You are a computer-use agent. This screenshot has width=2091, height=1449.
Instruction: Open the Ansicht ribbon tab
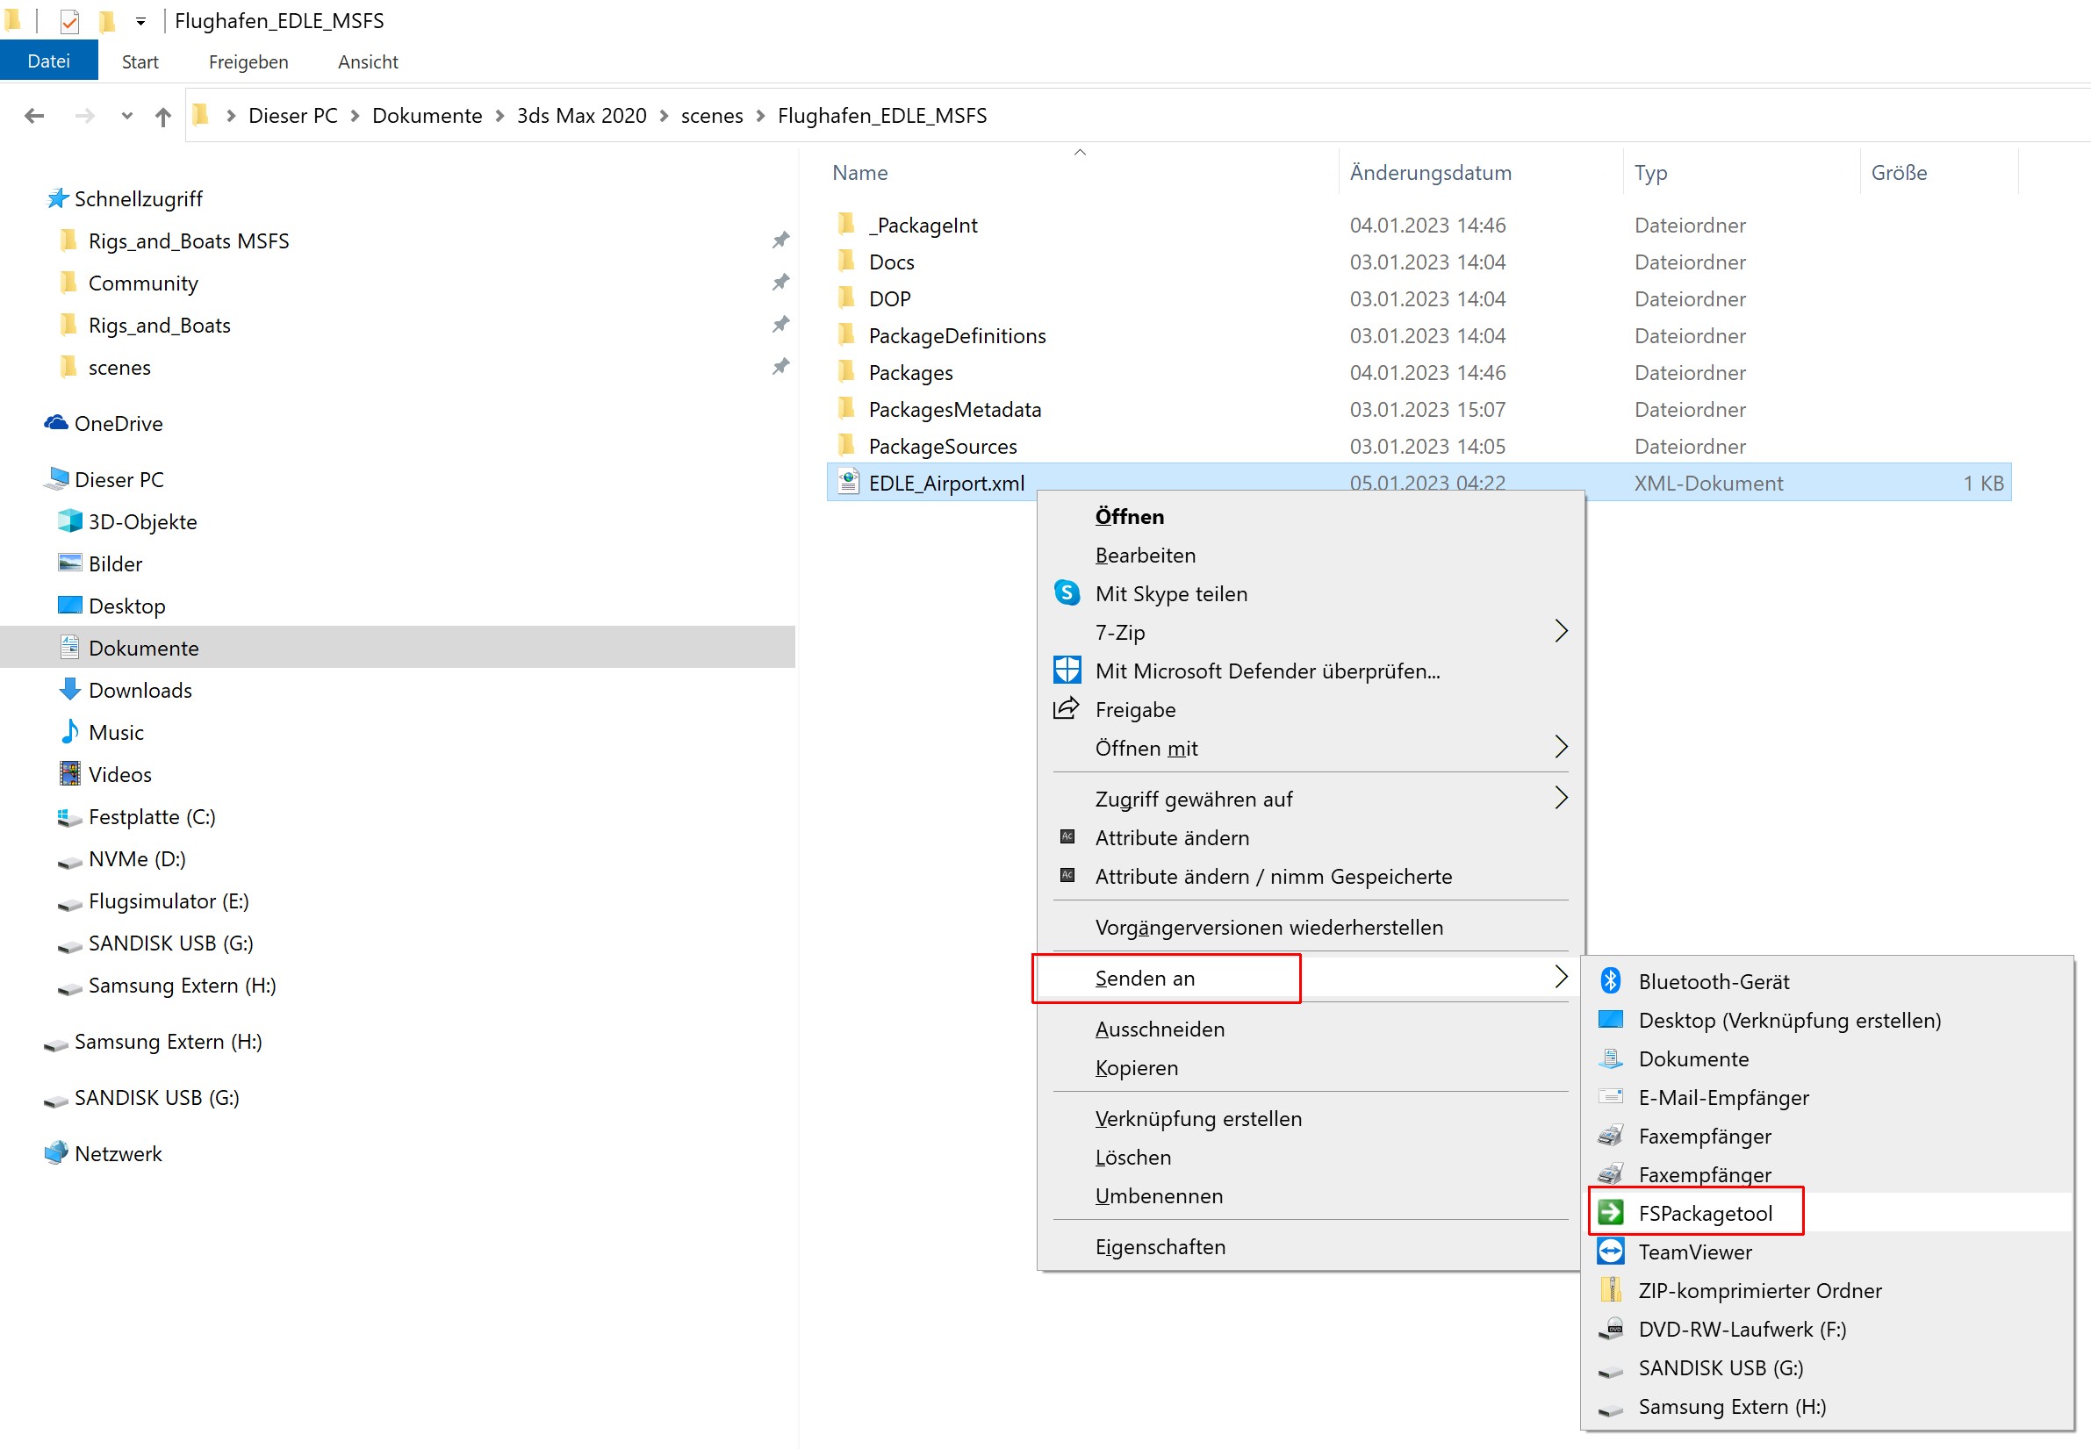[368, 61]
